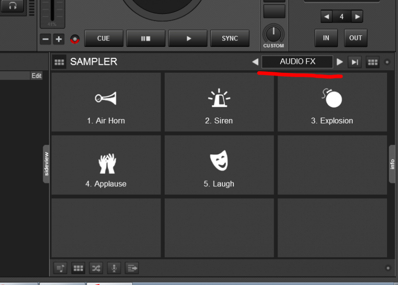398x285 pixels.
Task: Switch to previous sampler bank arrow
Action: pos(255,62)
